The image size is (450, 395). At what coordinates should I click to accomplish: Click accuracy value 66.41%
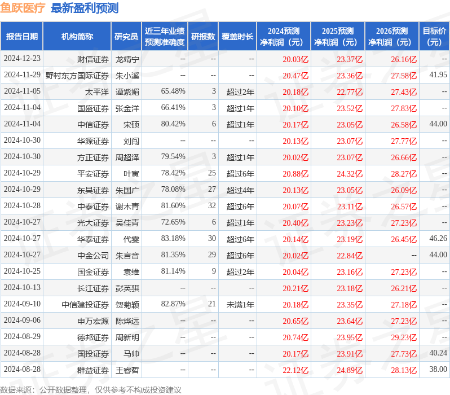coord(173,108)
